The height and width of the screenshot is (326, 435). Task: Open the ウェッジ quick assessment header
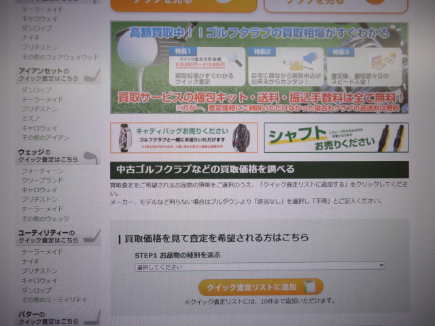(58, 156)
